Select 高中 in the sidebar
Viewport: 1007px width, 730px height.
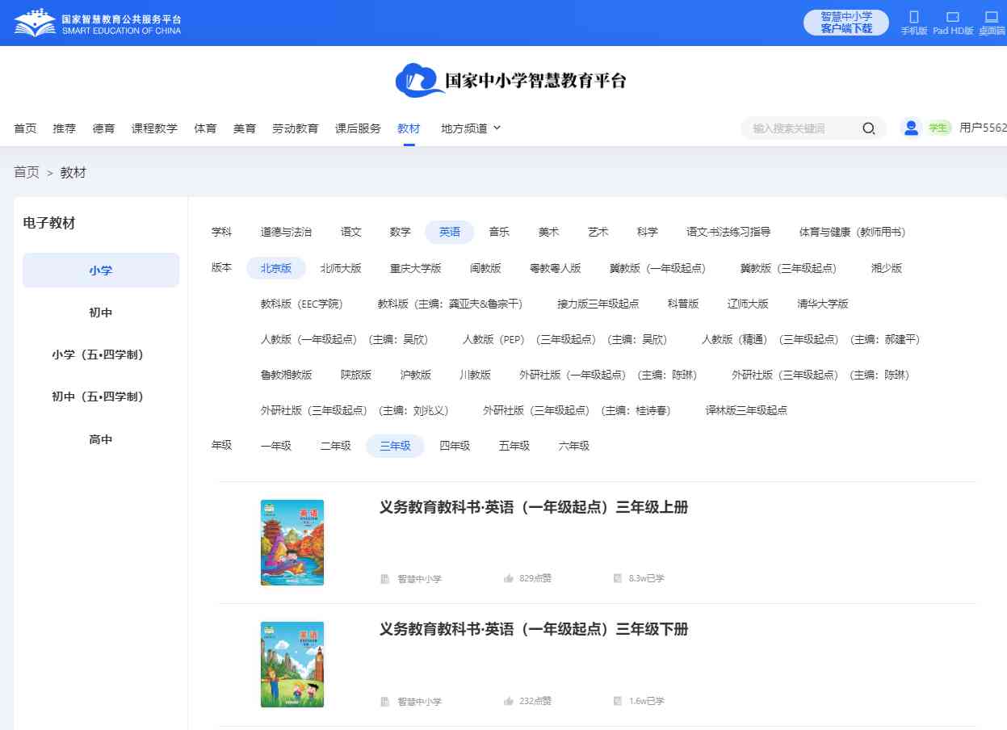(x=101, y=439)
